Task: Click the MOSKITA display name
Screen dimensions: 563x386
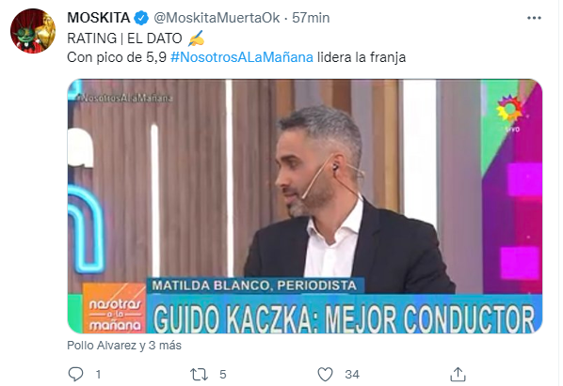Action: click(98, 18)
